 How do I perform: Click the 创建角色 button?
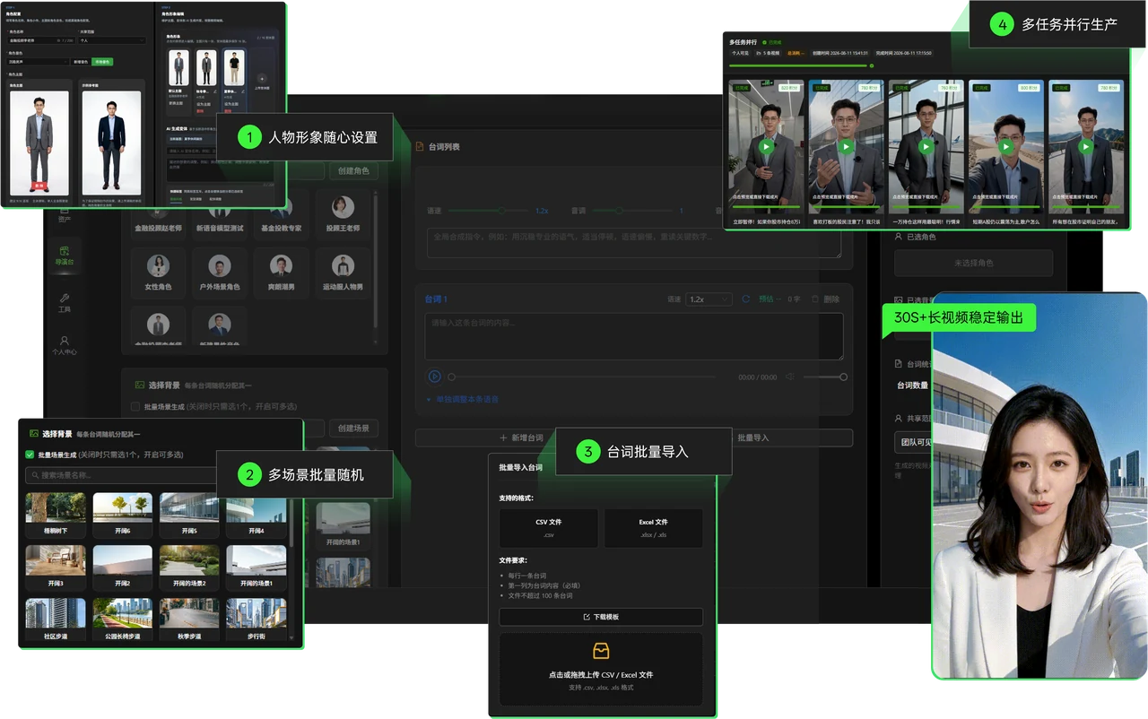pos(353,171)
